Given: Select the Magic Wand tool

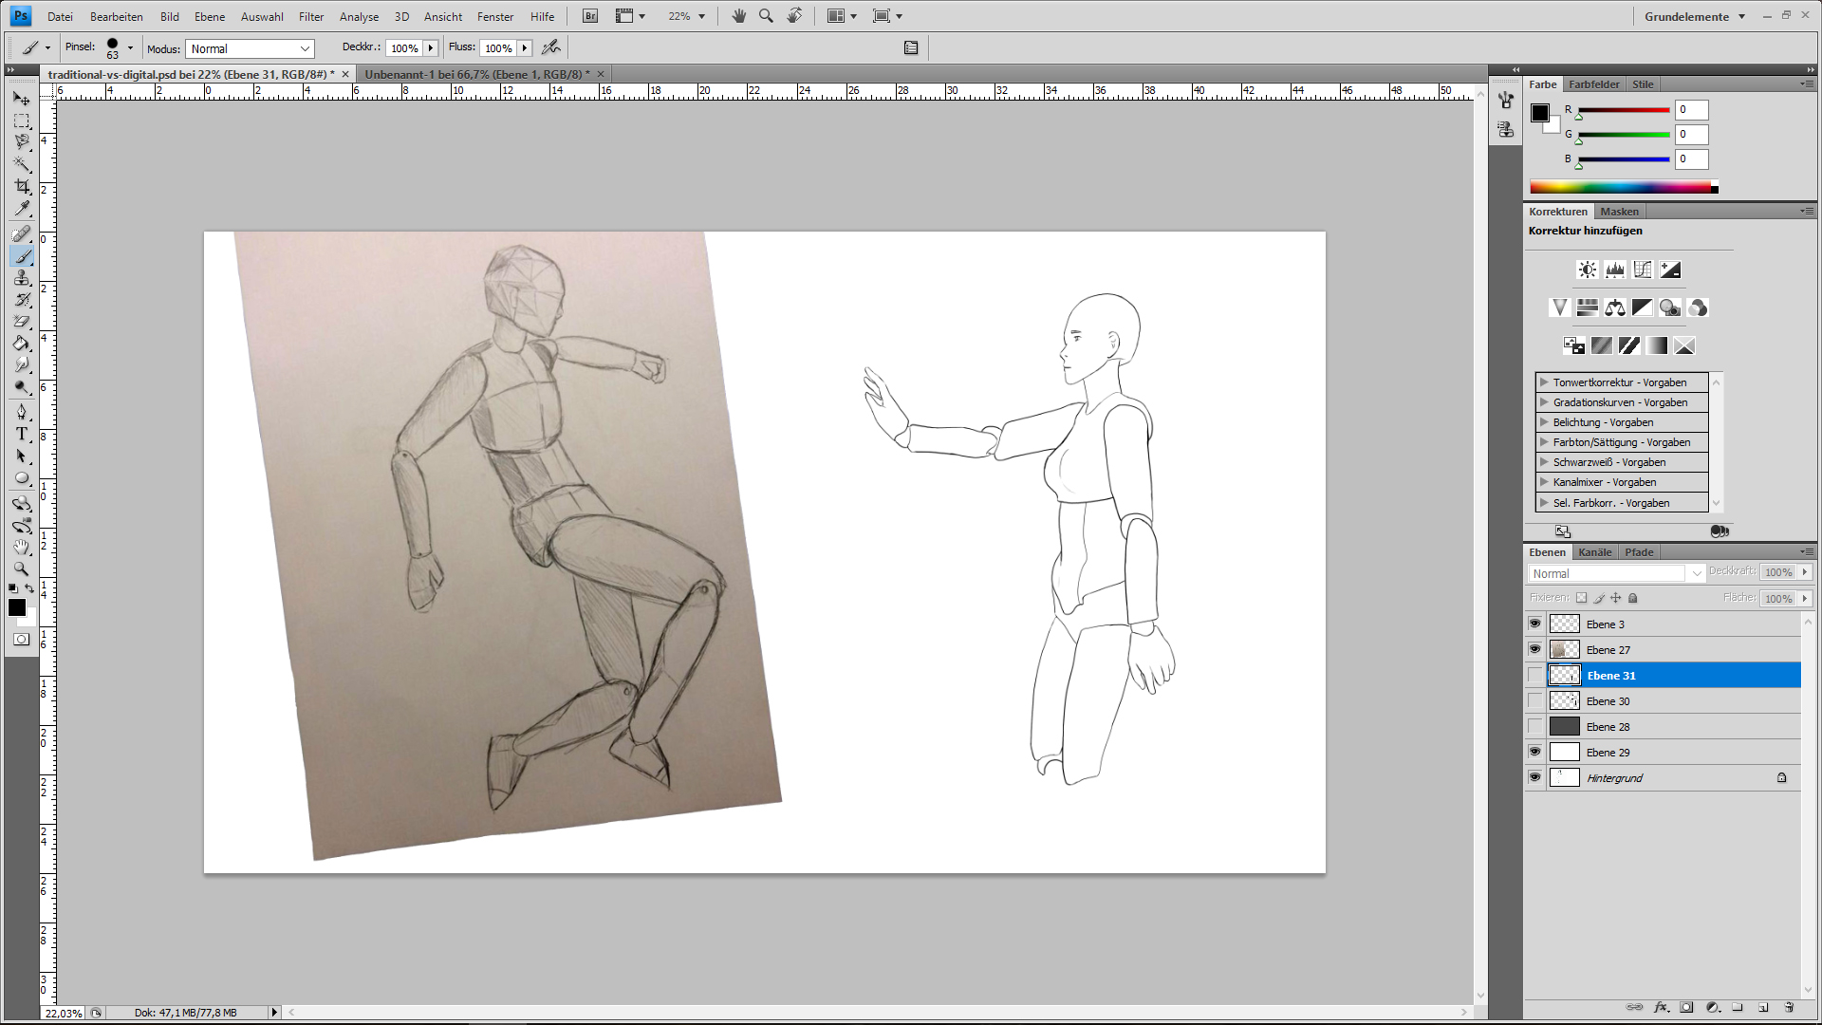Looking at the screenshot, I should [21, 164].
